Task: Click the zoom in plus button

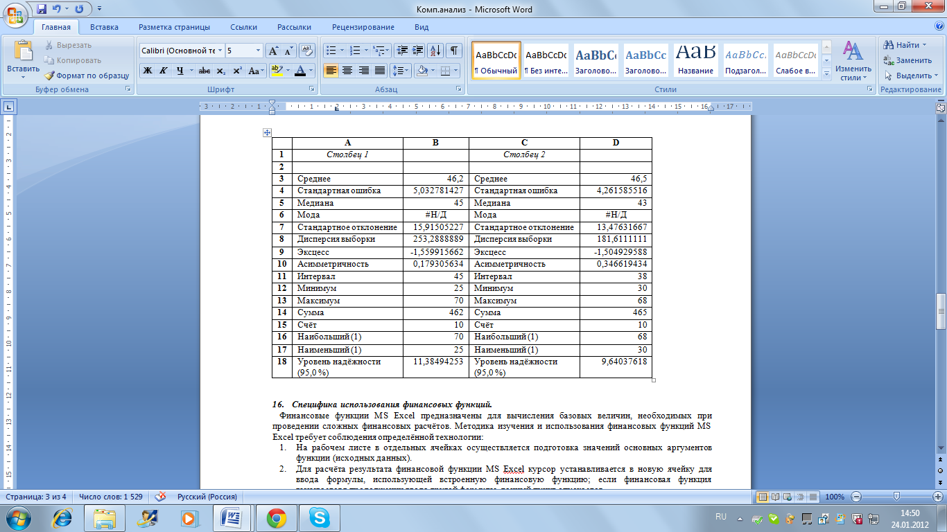Action: [939, 497]
